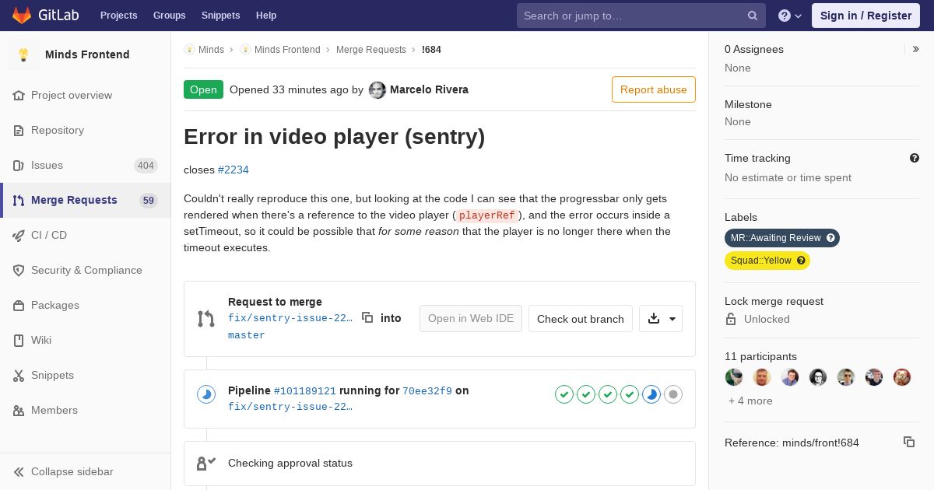The height and width of the screenshot is (490, 934).
Task: Click the Merge Requests count badge 59
Action: (x=149, y=200)
